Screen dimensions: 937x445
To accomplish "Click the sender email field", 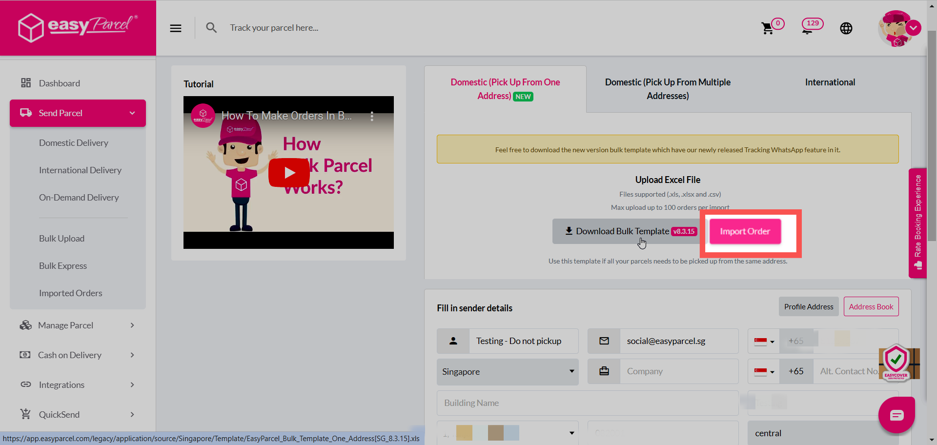I will (x=679, y=341).
